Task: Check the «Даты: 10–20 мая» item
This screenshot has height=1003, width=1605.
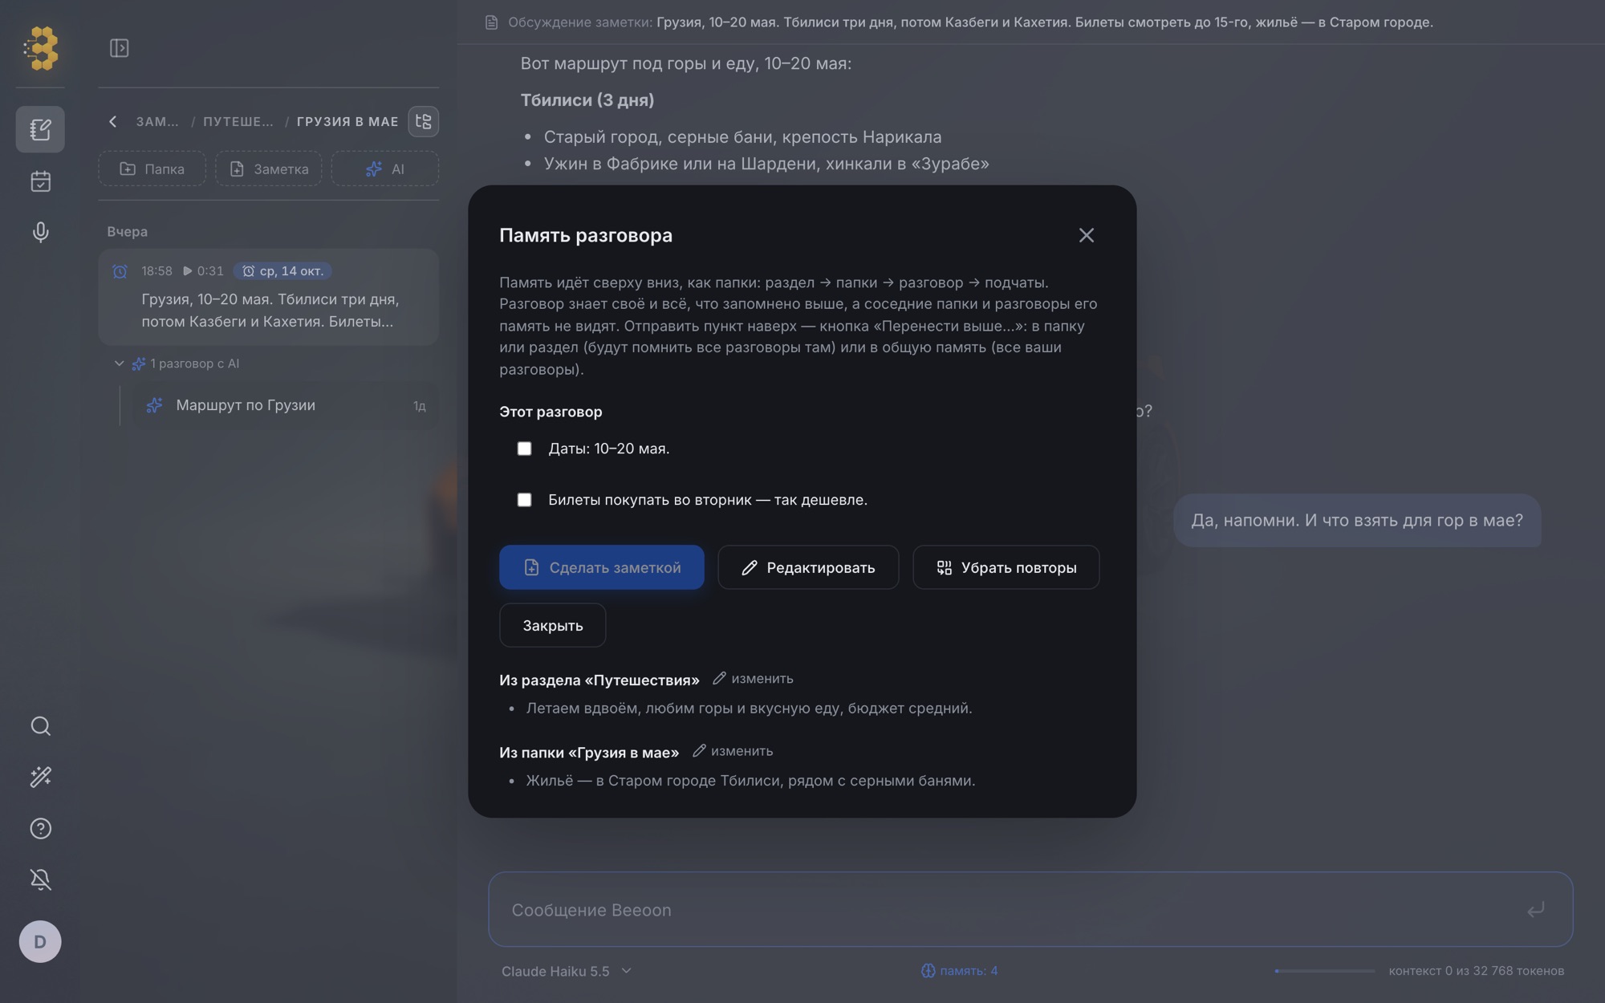Action: pos(524,449)
